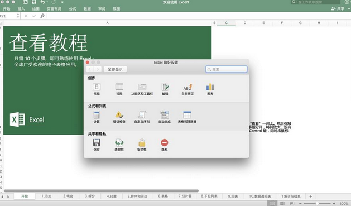
Task: Switch to Page Layout view in status bar
Action: (x=282, y=203)
